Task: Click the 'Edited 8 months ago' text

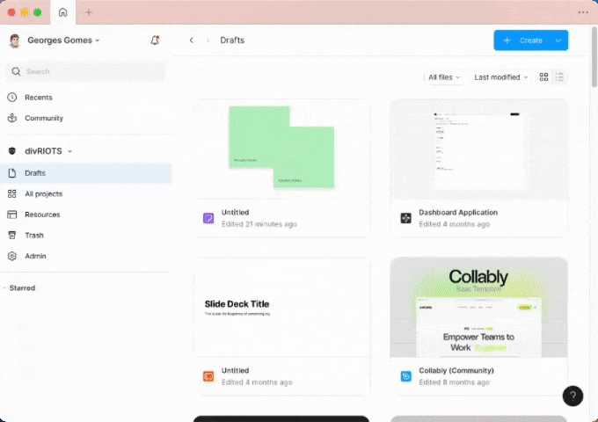Action: click(x=454, y=382)
